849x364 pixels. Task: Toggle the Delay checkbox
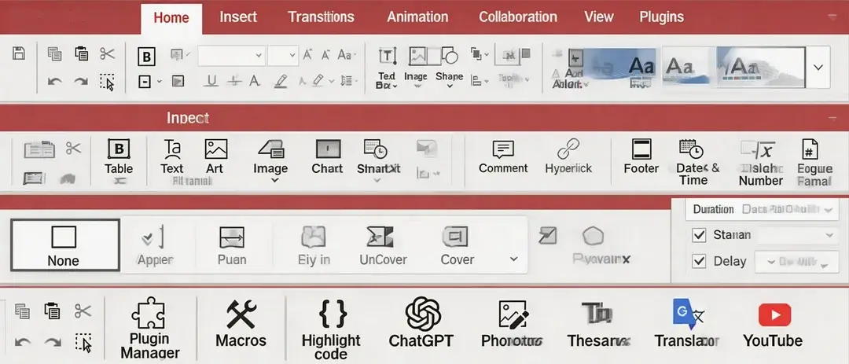click(700, 261)
